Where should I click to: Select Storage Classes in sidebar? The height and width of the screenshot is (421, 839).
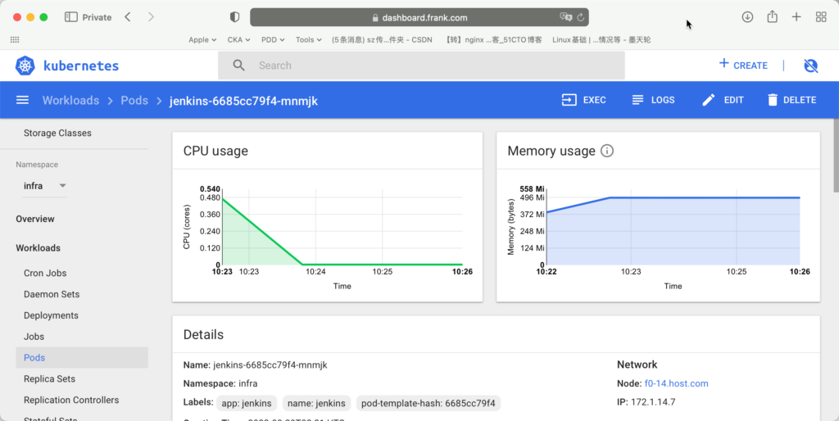click(57, 134)
